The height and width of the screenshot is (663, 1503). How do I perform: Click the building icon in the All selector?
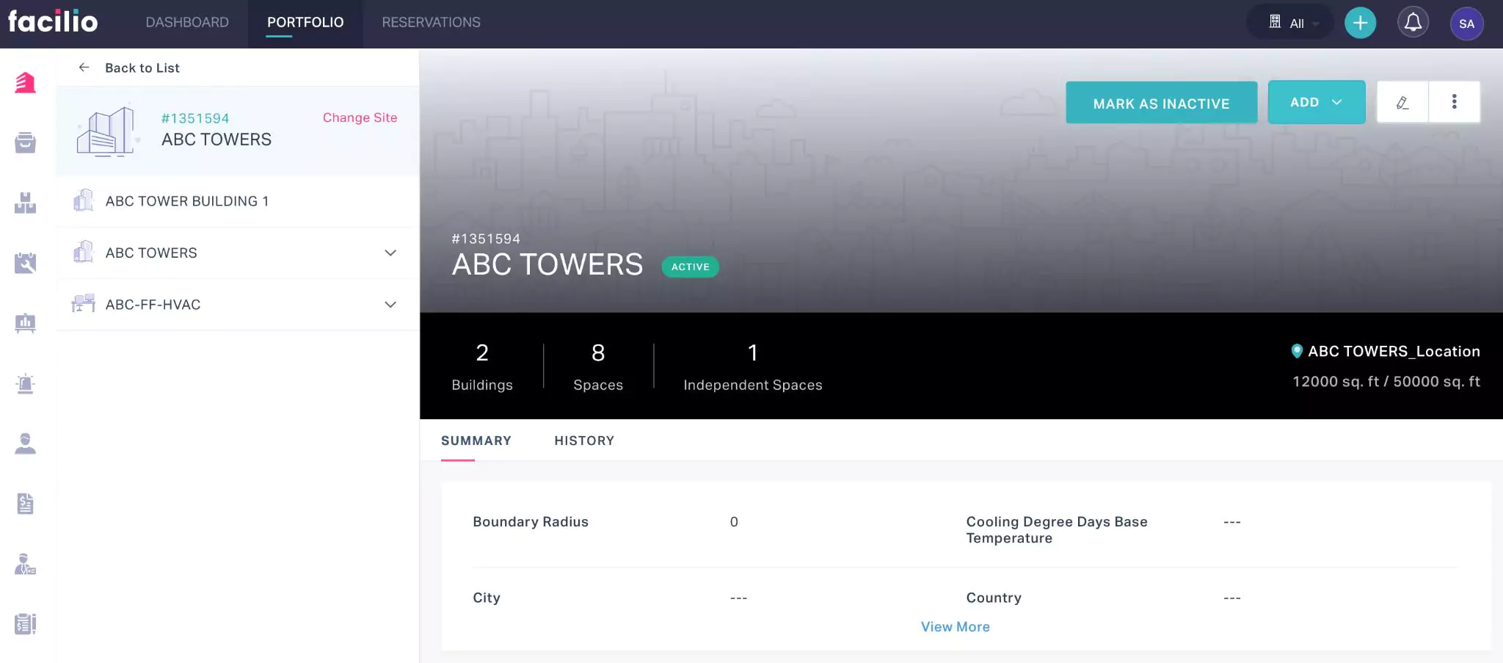tap(1275, 22)
